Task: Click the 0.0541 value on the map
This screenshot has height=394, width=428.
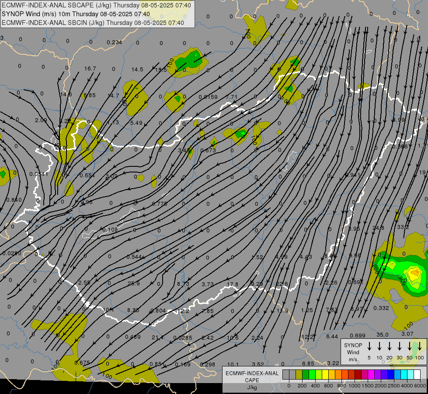Action: 39,174
